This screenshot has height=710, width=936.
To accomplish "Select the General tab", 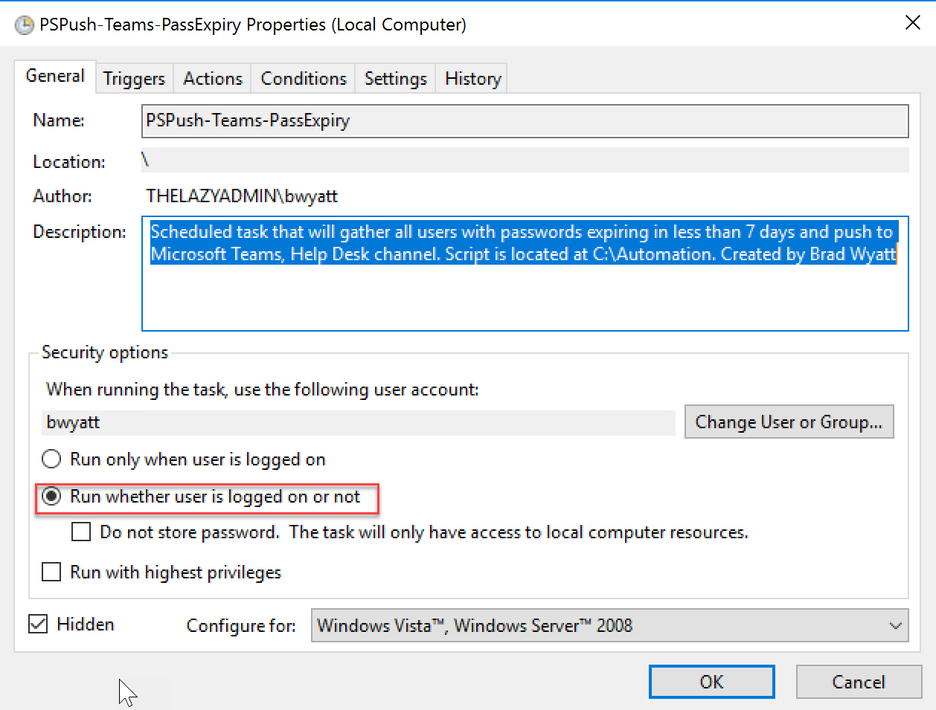I will click(55, 76).
